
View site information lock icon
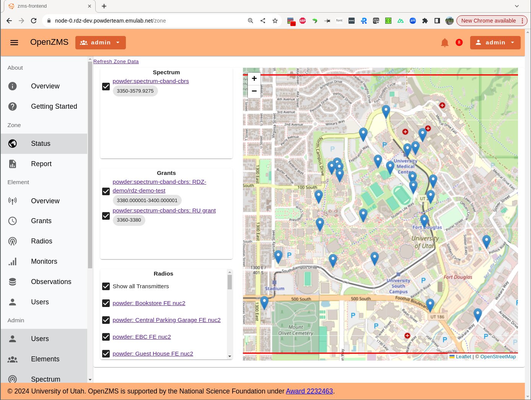[x=49, y=21]
